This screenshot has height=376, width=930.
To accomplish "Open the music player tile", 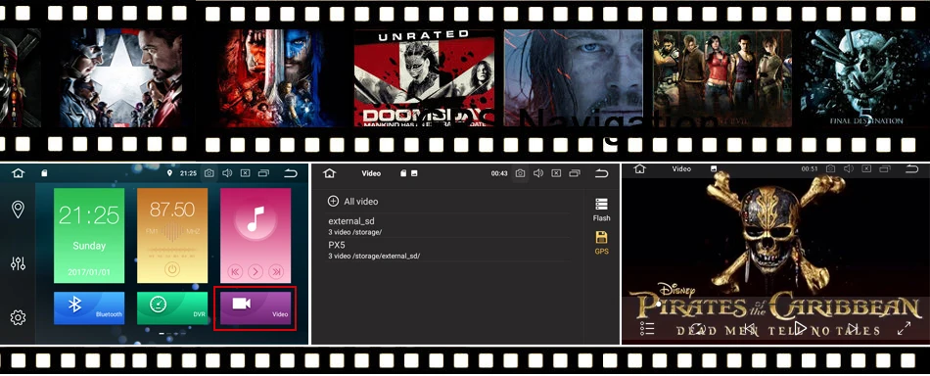I will tap(256, 235).
